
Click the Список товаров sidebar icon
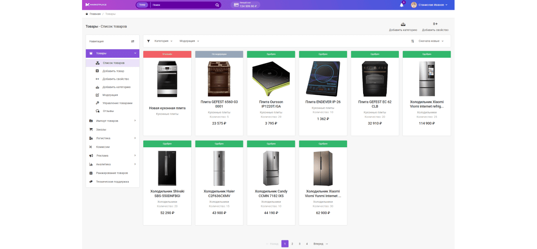(x=97, y=63)
